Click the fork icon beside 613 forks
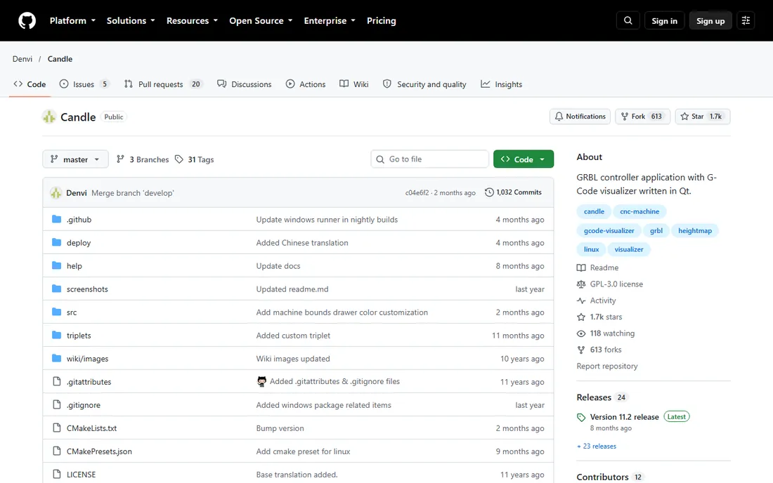 581,350
